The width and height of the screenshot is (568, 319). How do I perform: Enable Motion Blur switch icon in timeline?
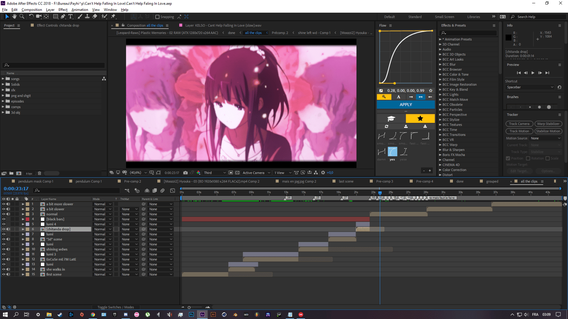coord(162,191)
